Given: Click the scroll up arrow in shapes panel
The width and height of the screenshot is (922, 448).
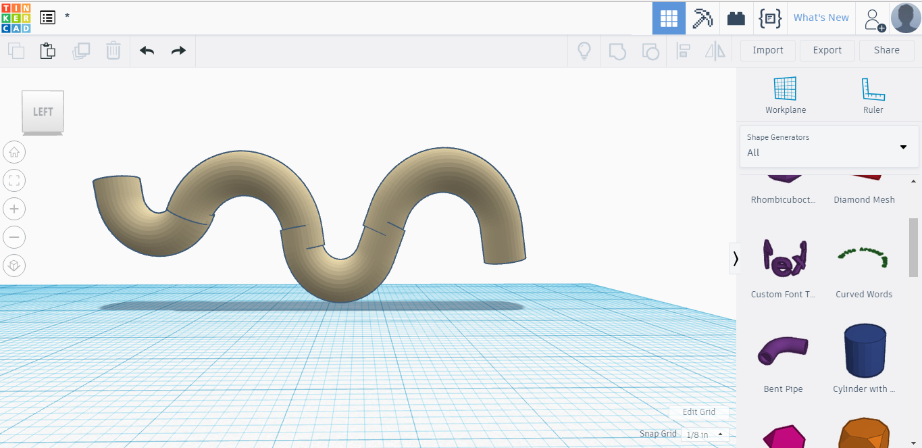Looking at the screenshot, I should [x=913, y=181].
